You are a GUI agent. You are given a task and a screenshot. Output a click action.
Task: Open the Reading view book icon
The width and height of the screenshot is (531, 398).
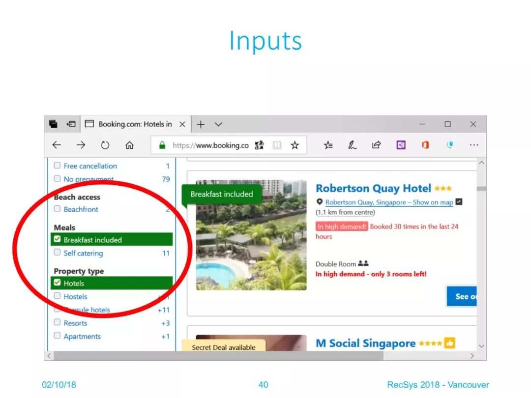pyautogui.click(x=277, y=145)
